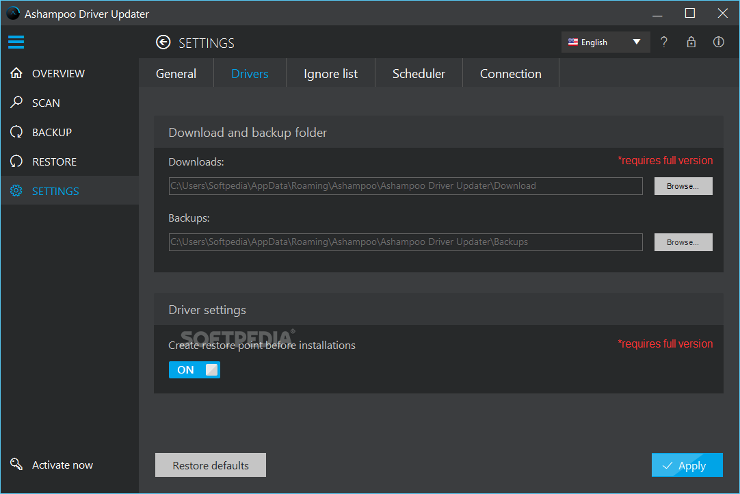Open the Ignore list tab
The width and height of the screenshot is (740, 494).
click(330, 74)
